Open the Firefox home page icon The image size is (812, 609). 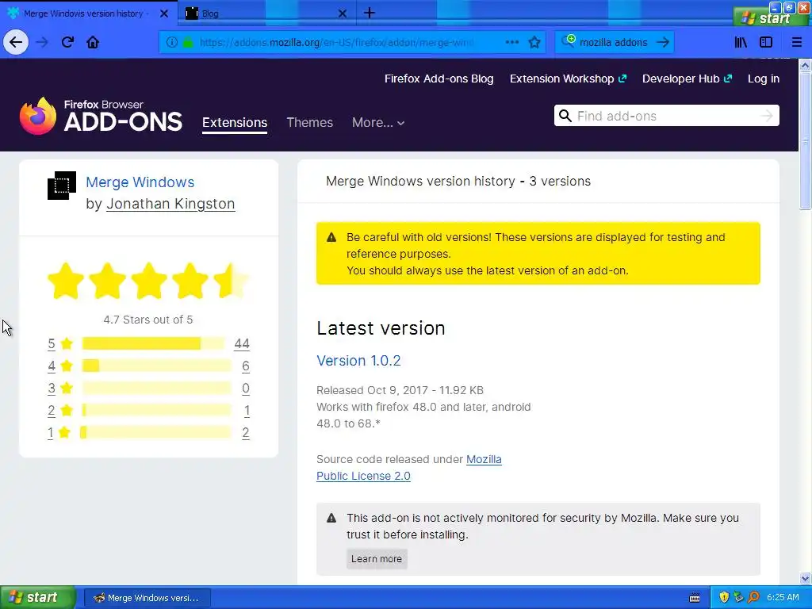click(x=93, y=42)
